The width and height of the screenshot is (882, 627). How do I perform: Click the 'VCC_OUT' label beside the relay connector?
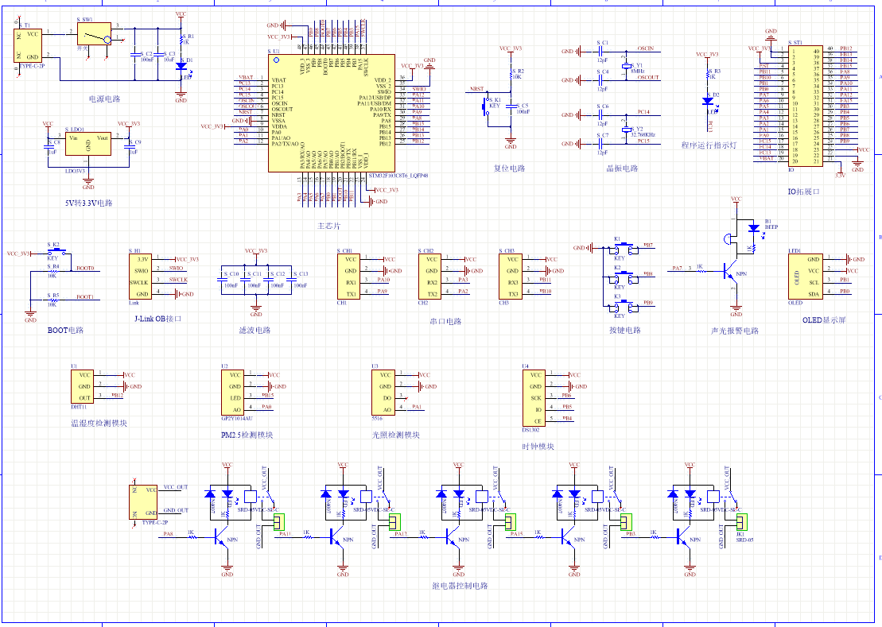tap(176, 487)
